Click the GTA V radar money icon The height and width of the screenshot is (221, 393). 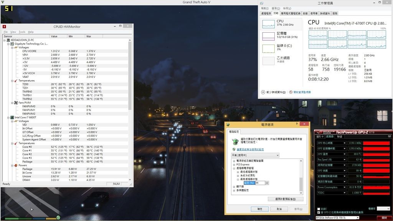pyautogui.click(x=58, y=218)
